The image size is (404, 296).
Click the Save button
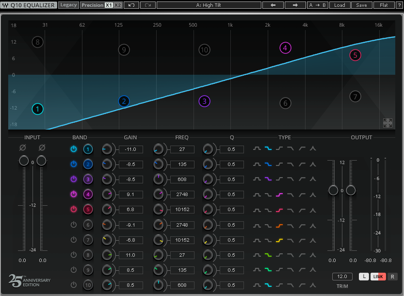(x=361, y=5)
